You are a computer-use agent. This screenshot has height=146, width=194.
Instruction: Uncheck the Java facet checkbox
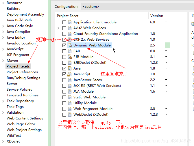64,68
